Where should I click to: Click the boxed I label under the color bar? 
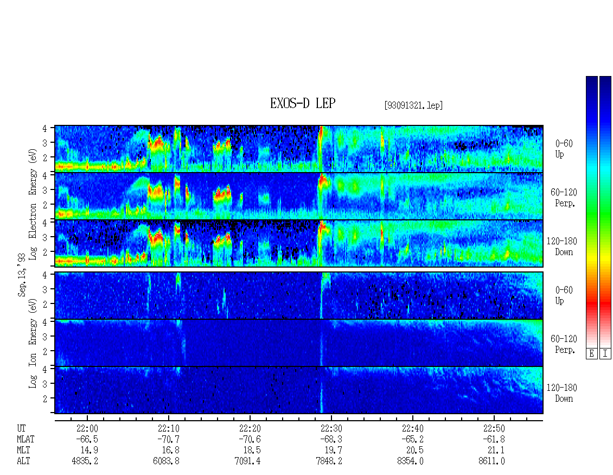click(605, 354)
